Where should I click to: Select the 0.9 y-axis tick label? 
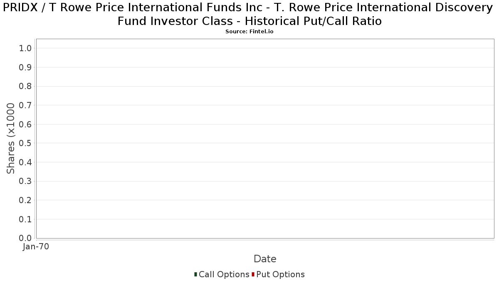(25, 67)
